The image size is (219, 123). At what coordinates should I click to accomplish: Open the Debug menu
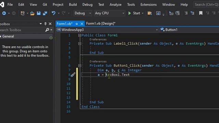(x=88, y=4)
